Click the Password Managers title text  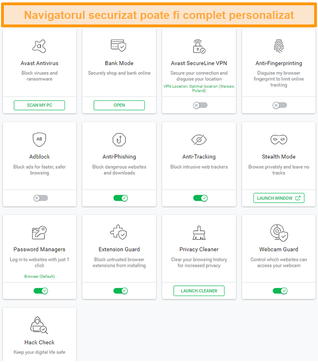pos(39,250)
